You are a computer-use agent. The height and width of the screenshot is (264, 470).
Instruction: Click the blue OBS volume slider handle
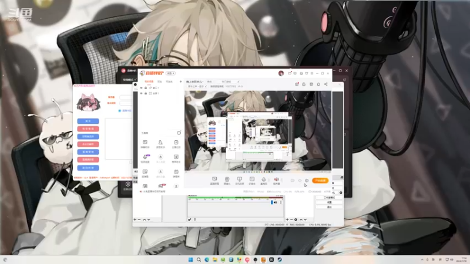coord(272,202)
